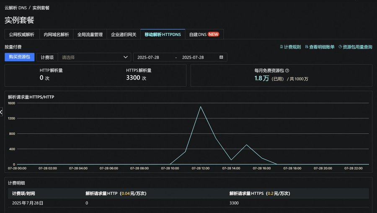377x213 pixels.
Task: Click the dropdown chevron in 请选择 box
Action: tap(126, 57)
